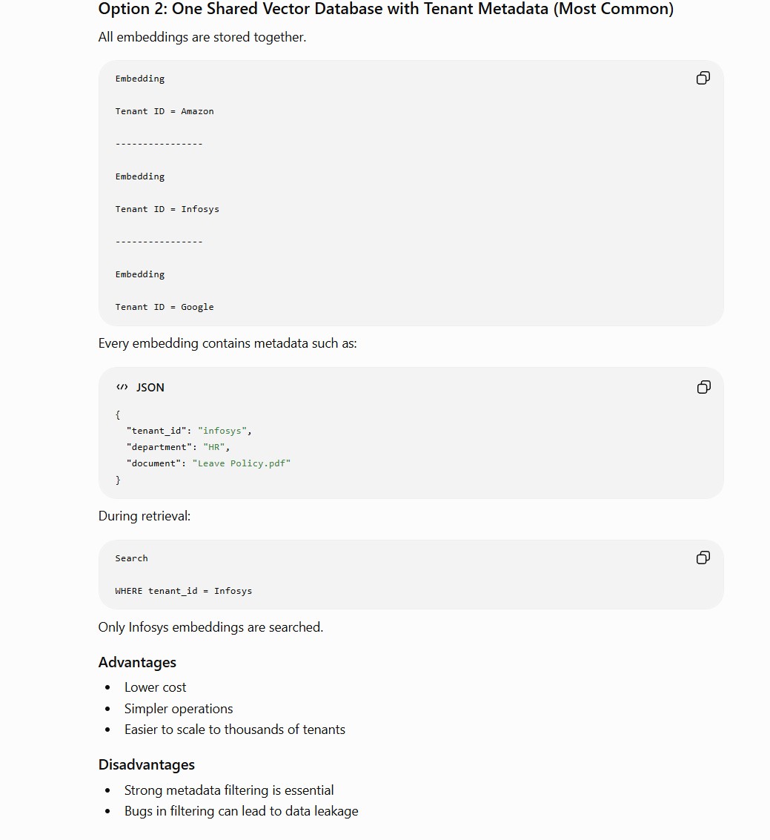Click the code brackets icon beside JSON

pos(122,387)
